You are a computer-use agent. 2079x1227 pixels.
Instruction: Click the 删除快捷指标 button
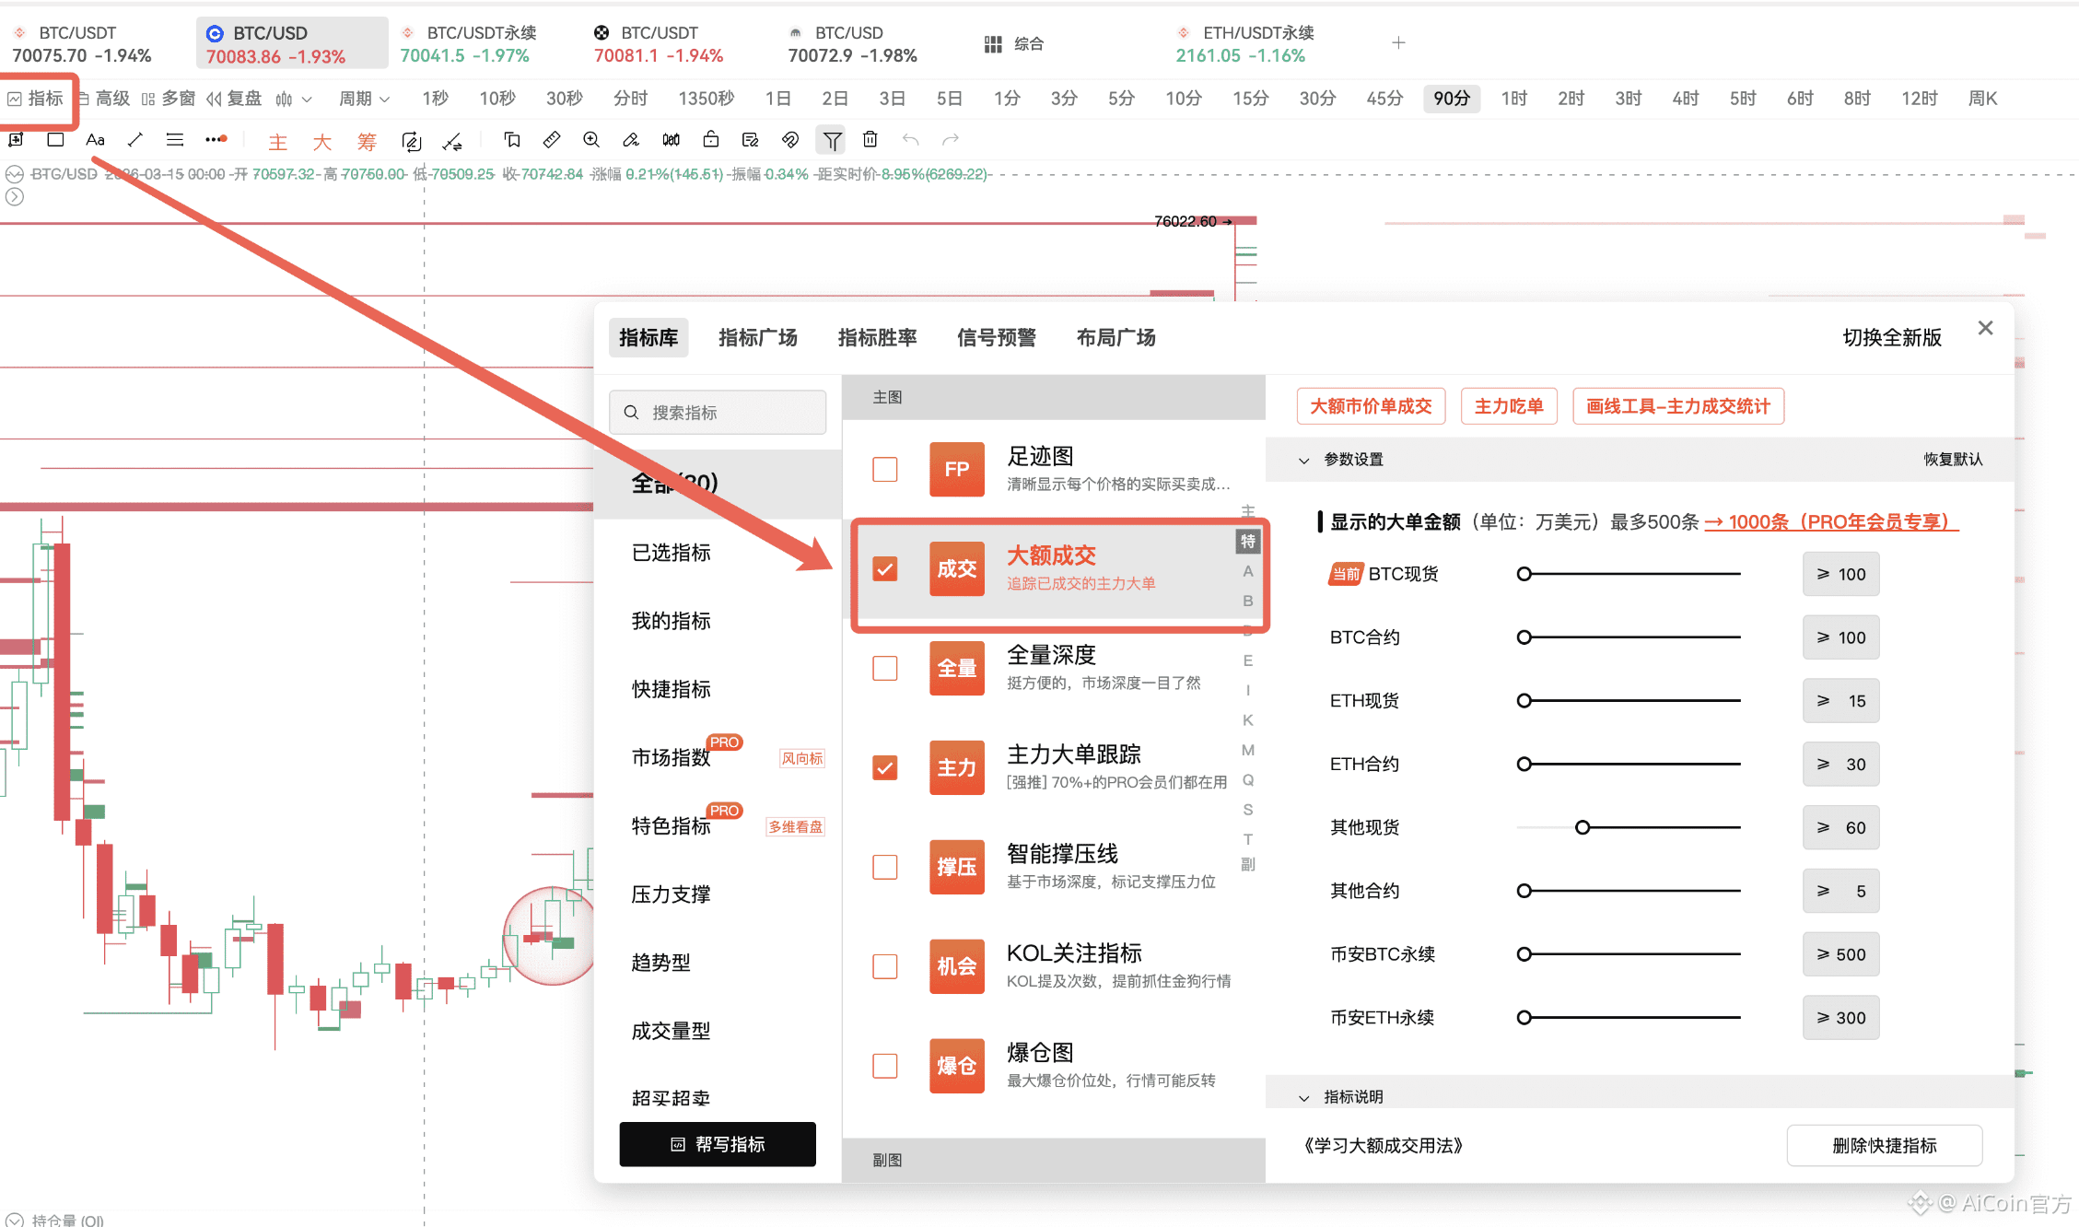click(x=1884, y=1145)
